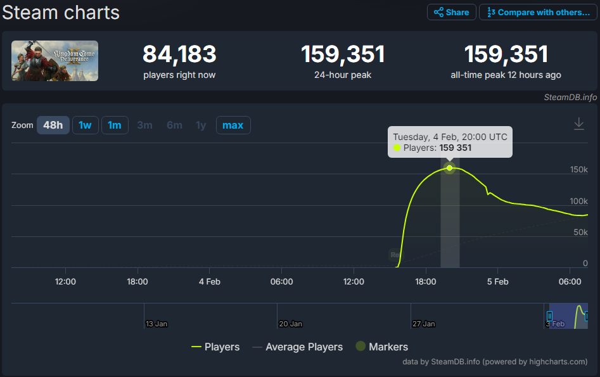Image resolution: width=600 pixels, height=377 pixels.
Task: Click the 5 Feb axis label
Action: (497, 282)
